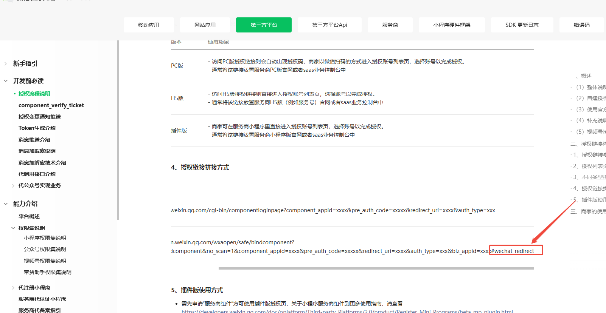This screenshot has width=606, height=313.
Task: Expand the 新手指引 sidebar section arrow
Action: pos(6,64)
